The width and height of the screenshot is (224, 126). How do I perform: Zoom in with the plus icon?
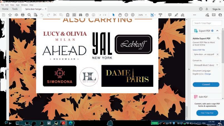[133, 15]
